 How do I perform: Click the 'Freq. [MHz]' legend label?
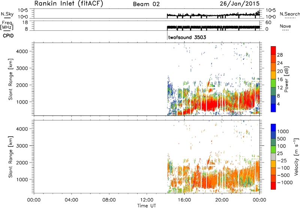tap(7, 25)
